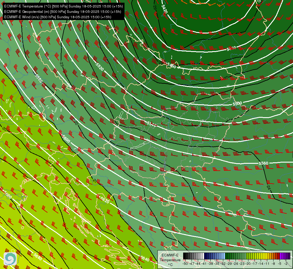Click the -14 tick label in the legend
293x269 pixels.
(261, 264)
